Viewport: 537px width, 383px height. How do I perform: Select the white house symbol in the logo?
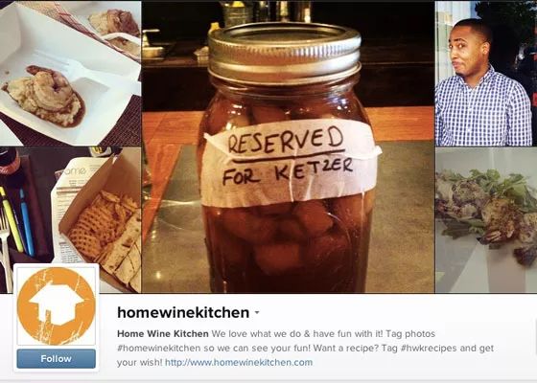click(x=57, y=303)
